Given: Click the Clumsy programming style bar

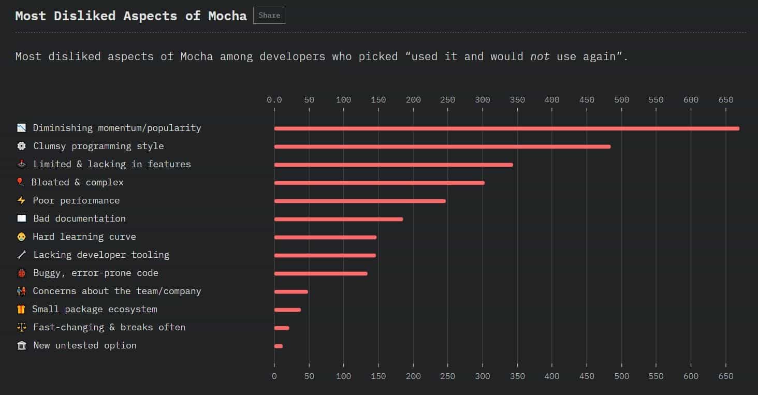Looking at the screenshot, I should click(442, 147).
